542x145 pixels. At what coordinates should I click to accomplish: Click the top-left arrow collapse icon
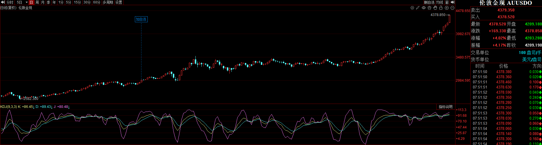3,2
